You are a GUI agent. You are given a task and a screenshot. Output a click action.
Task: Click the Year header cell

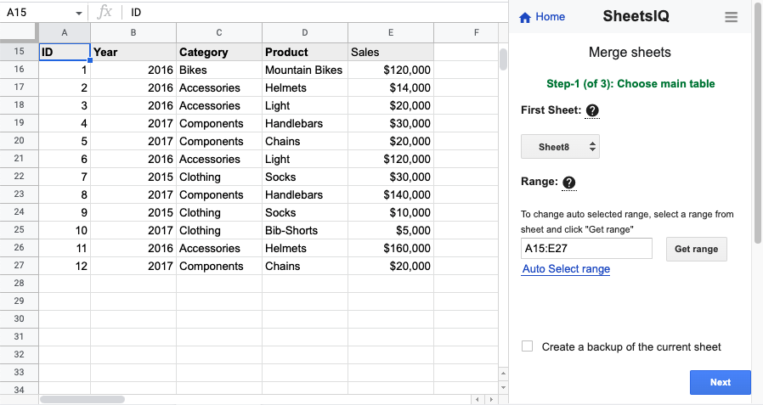point(133,52)
